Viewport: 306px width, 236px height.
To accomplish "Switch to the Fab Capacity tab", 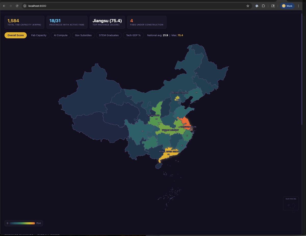I will pyautogui.click(x=39, y=35).
